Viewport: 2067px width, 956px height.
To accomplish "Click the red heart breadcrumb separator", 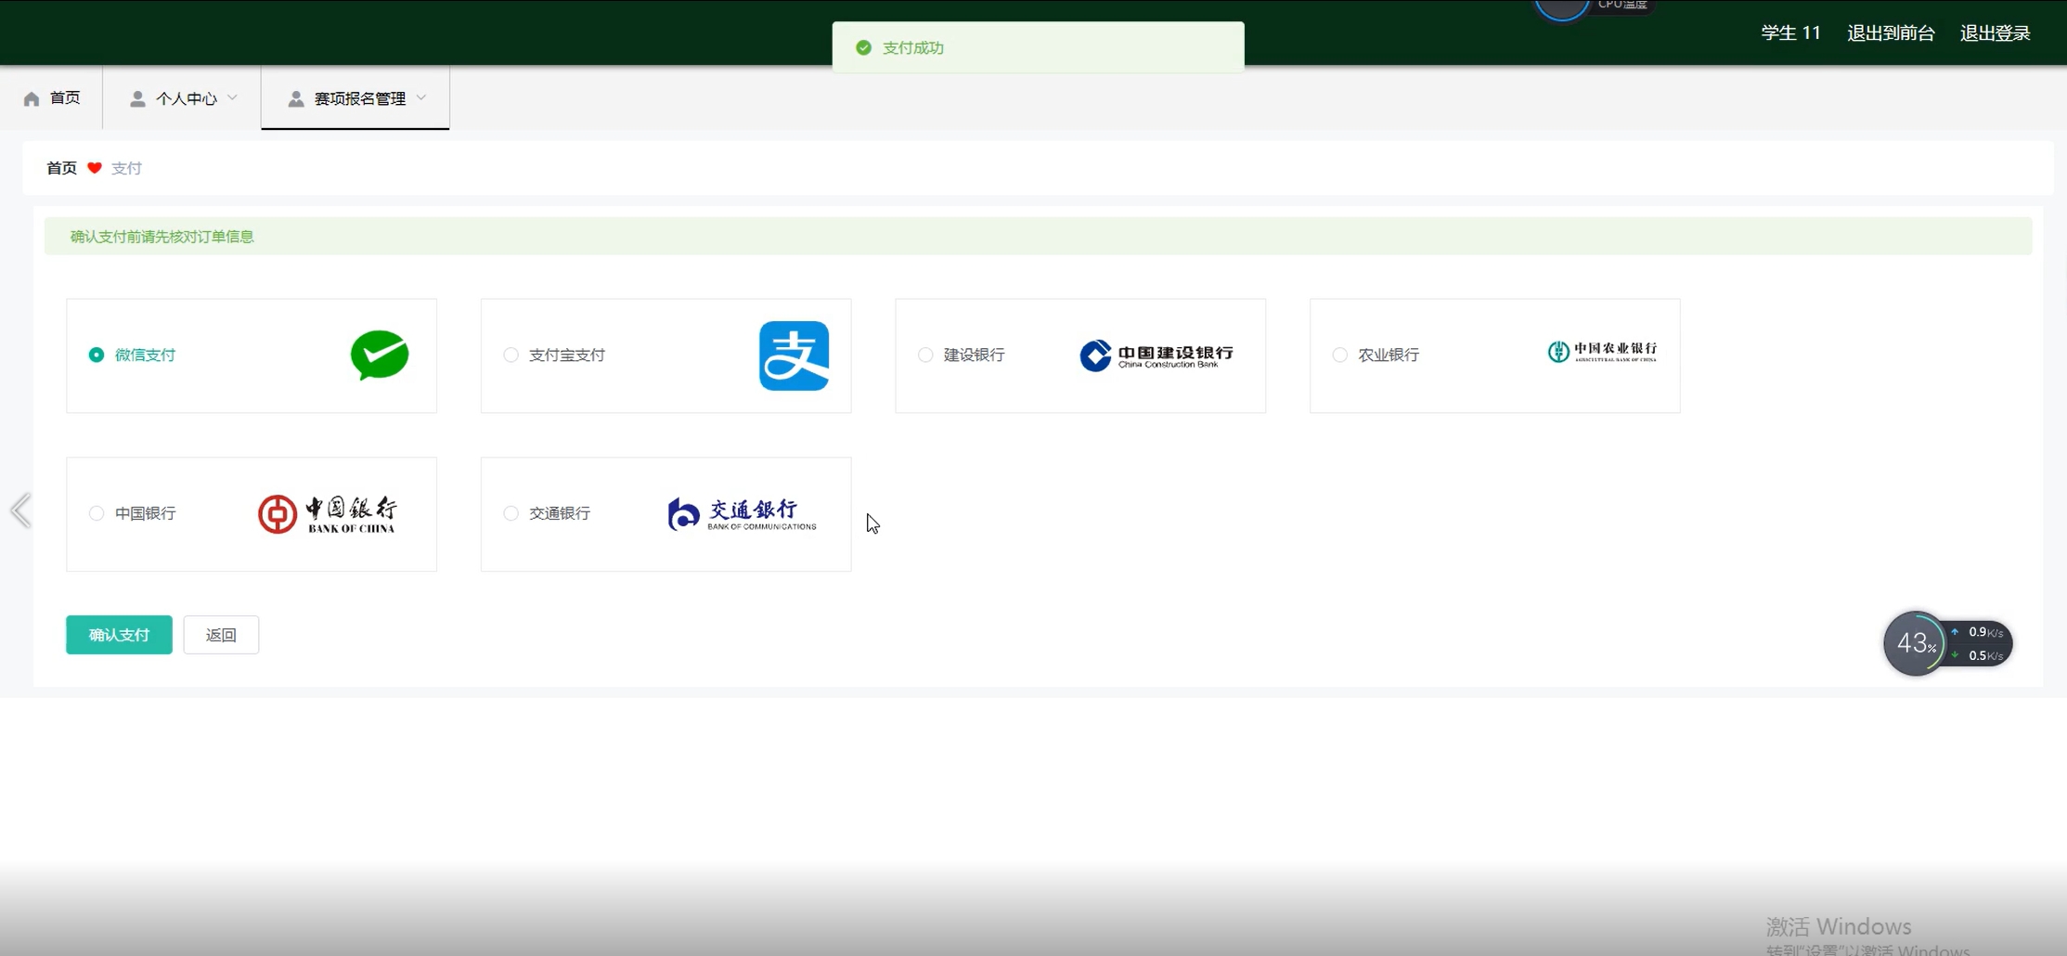I will point(95,168).
